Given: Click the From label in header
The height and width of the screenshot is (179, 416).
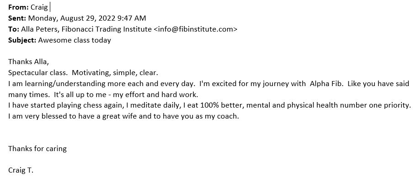Looking at the screenshot, I should click(x=18, y=7).
